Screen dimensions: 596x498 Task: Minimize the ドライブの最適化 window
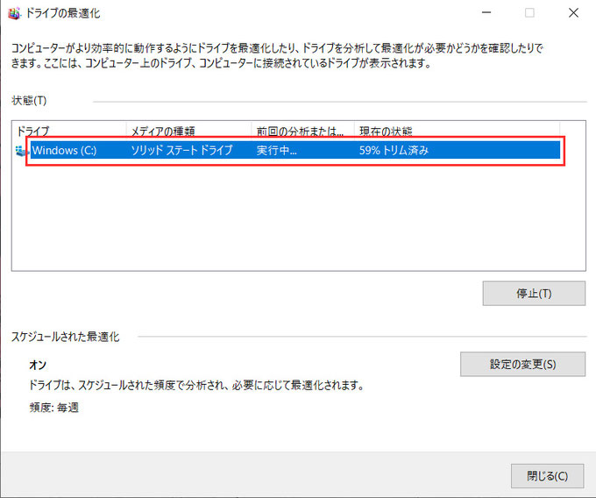pos(486,13)
